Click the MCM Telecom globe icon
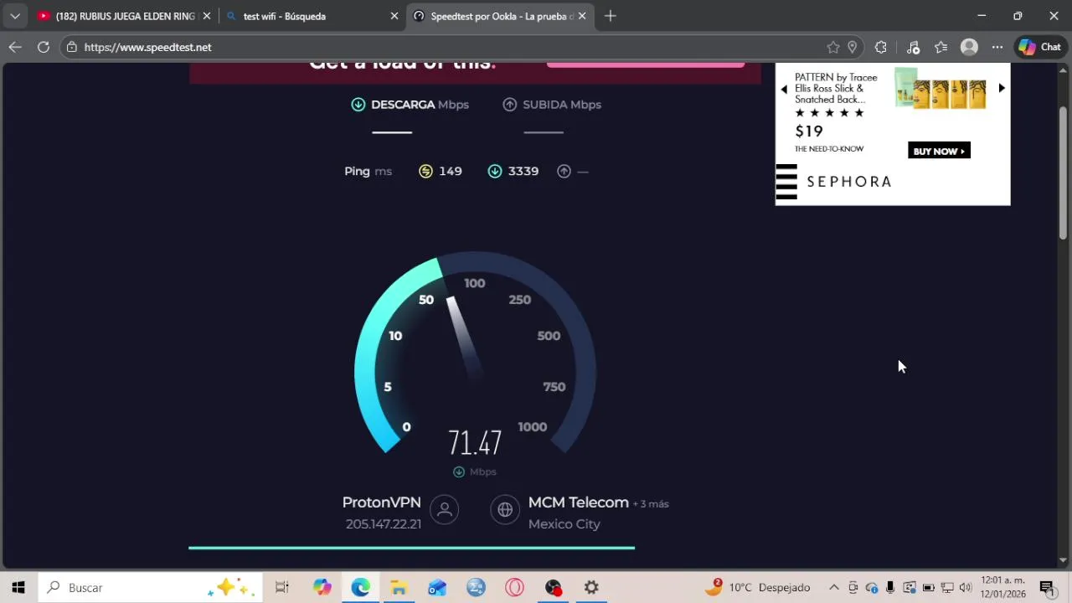The width and height of the screenshot is (1072, 603). point(505,509)
